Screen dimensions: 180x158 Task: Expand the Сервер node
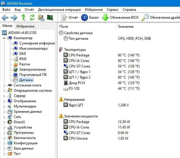4,96
